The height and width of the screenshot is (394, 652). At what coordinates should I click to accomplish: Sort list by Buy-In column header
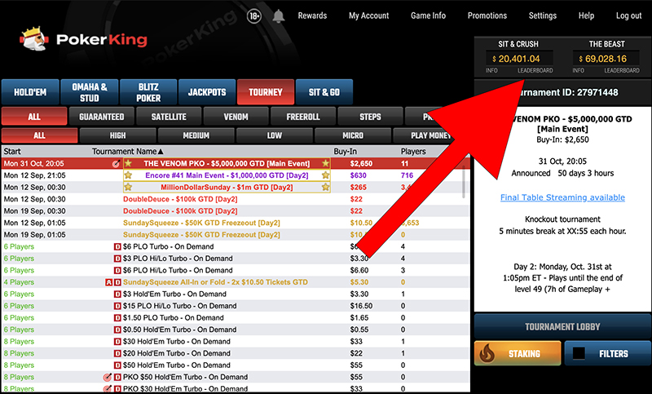[x=345, y=152]
